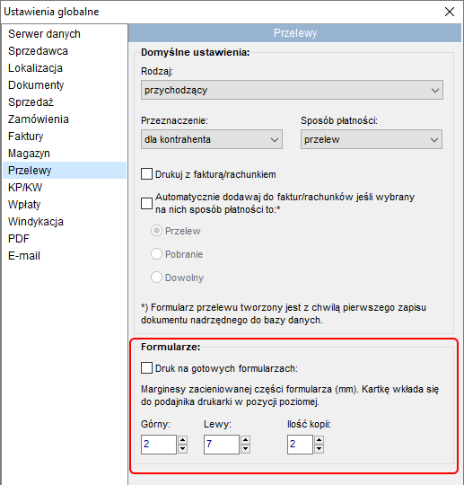Expand the Przeznaczenie combo box
The image size is (464, 485).
point(212,139)
